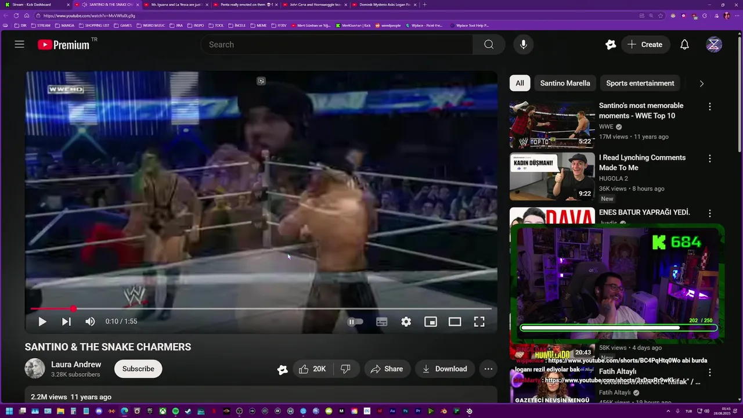The width and height of the screenshot is (743, 418).
Task: Open options for the Fatih Altaylı video
Action: coord(709,373)
